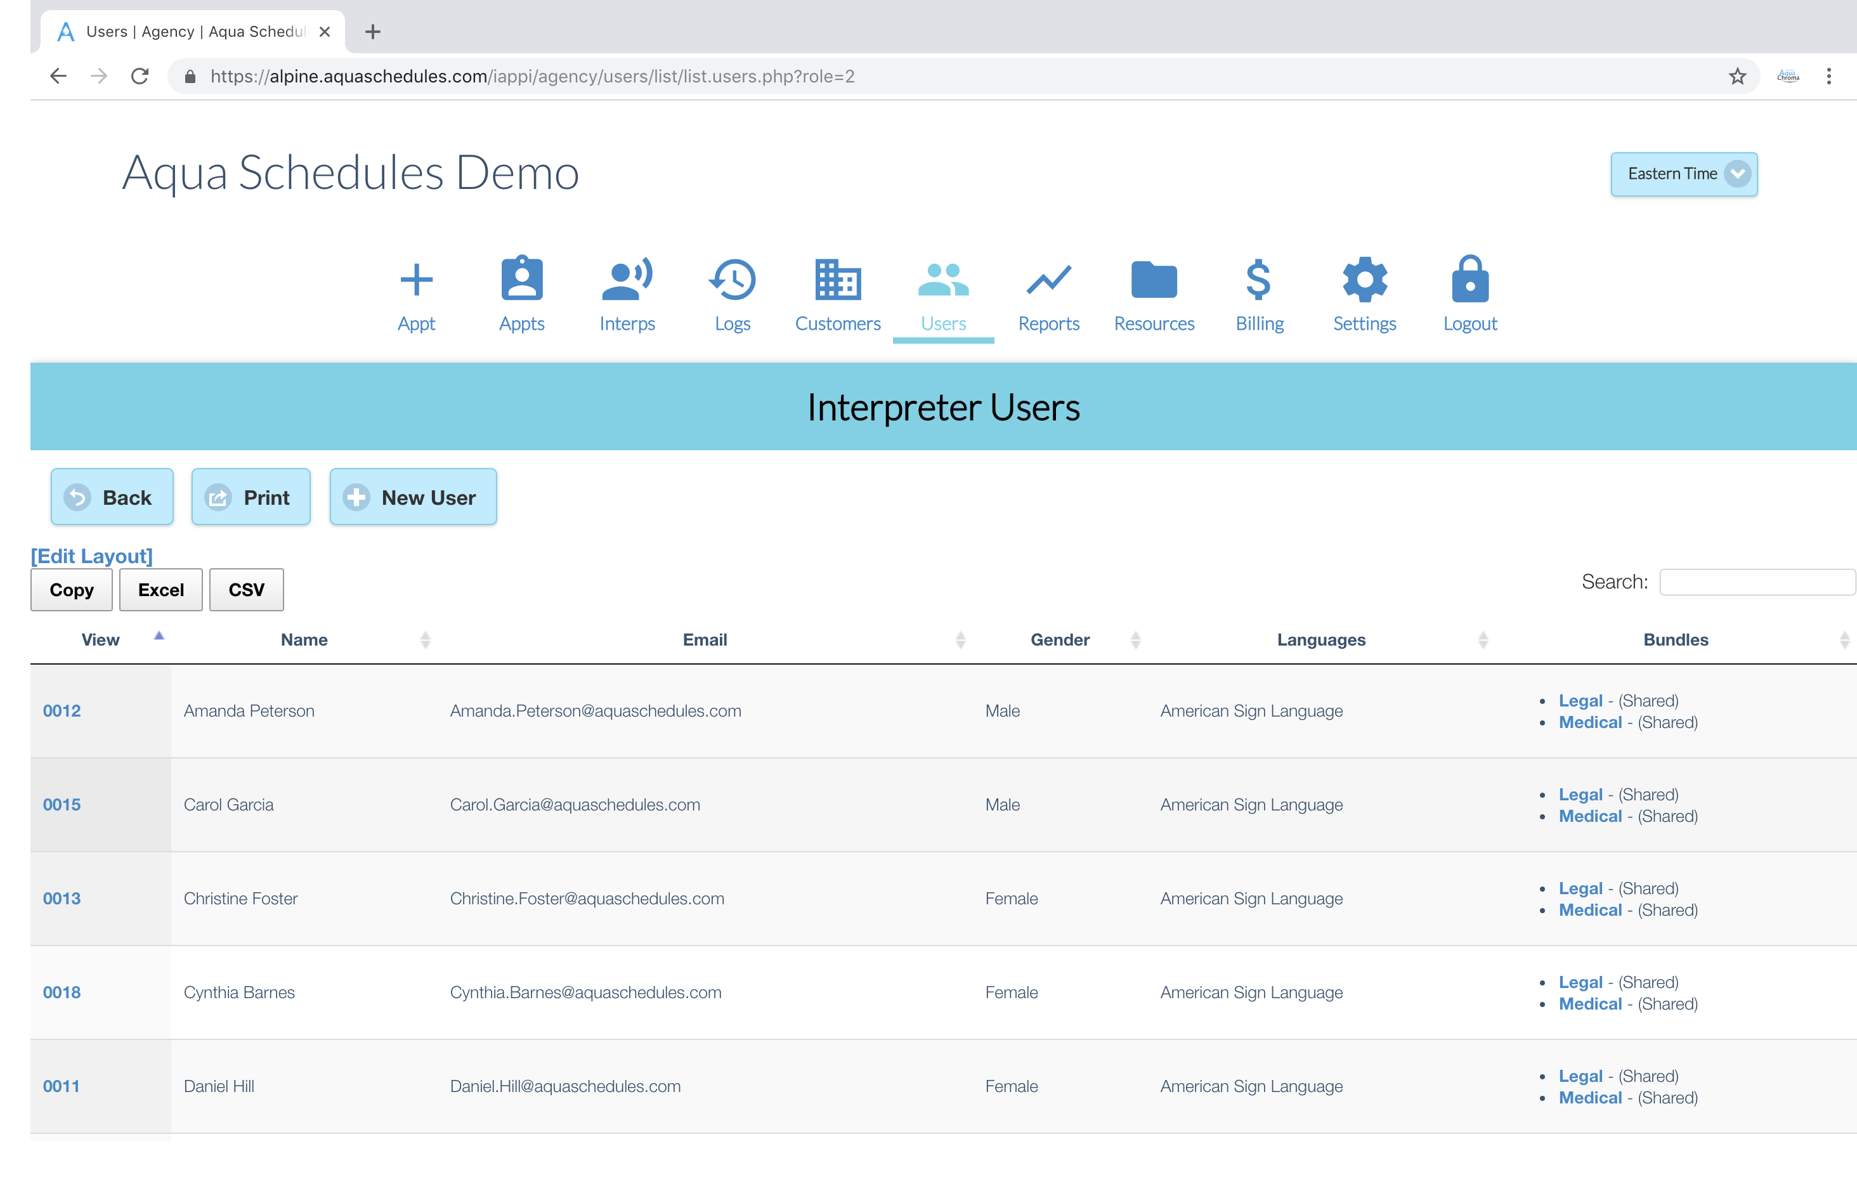Click the browser back arrow
The image size is (1857, 1177).
58,75
